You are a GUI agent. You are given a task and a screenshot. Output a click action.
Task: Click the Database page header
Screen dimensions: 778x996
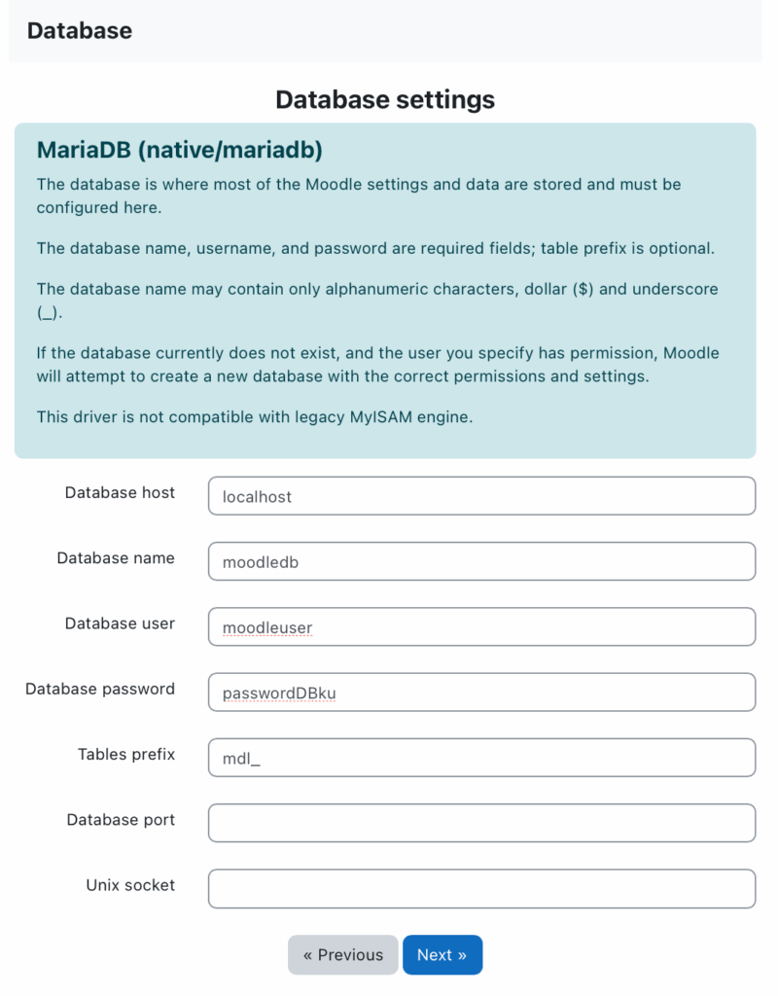click(79, 30)
